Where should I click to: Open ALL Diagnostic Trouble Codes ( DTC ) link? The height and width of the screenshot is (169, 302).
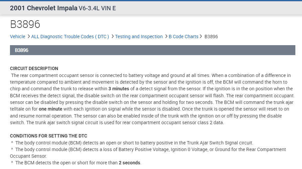click(x=70, y=37)
